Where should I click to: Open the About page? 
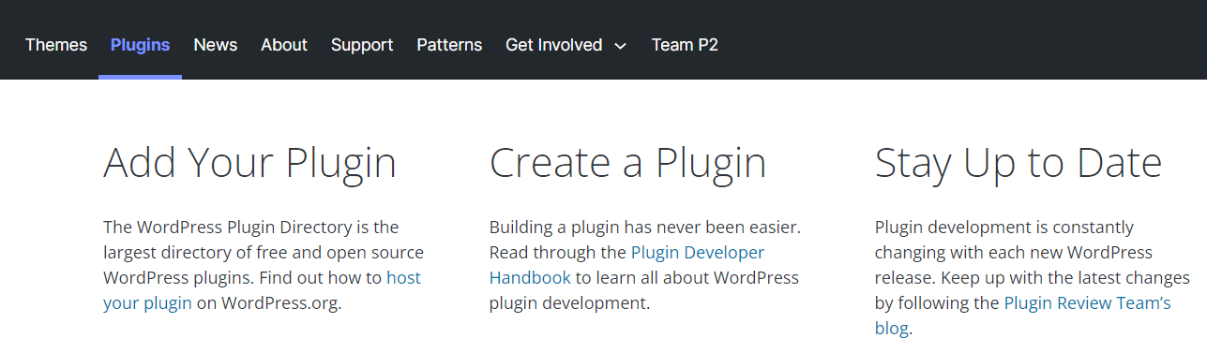(x=284, y=45)
